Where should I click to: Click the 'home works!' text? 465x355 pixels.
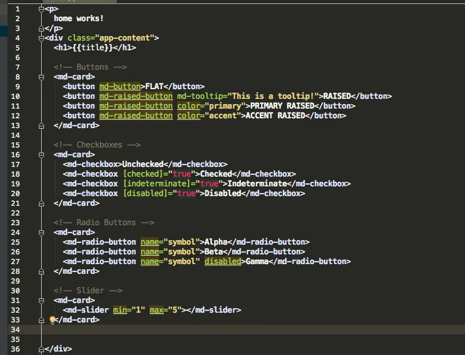pos(79,18)
